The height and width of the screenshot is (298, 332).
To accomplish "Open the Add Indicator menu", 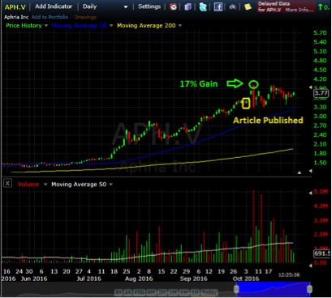I will point(54,6).
